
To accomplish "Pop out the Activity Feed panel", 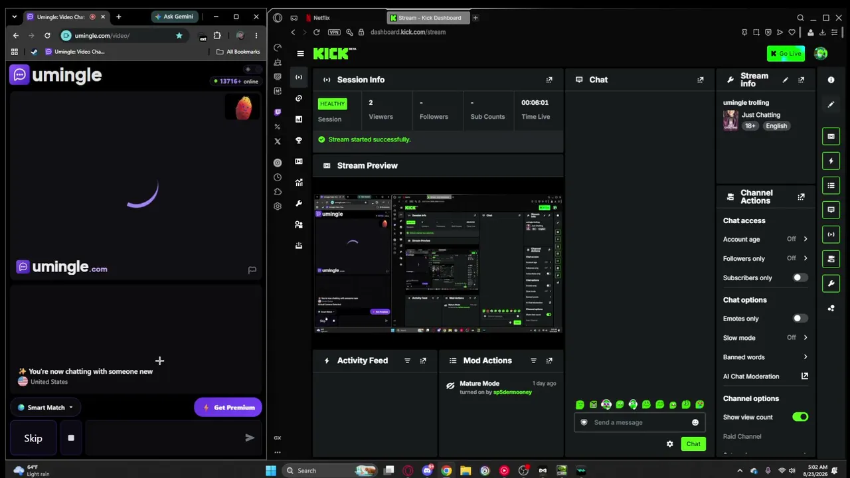I will click(423, 360).
